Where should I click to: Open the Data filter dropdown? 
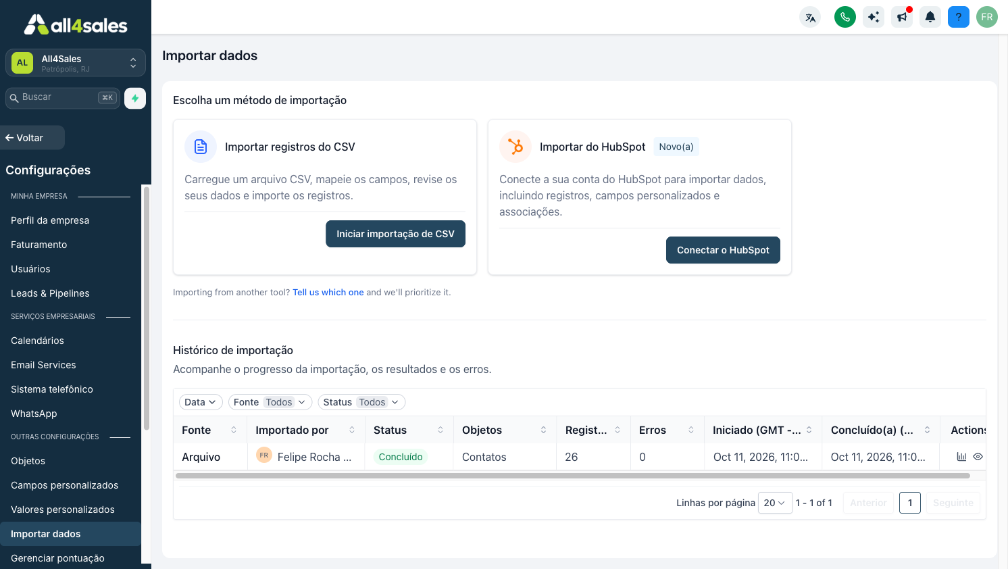pos(201,402)
